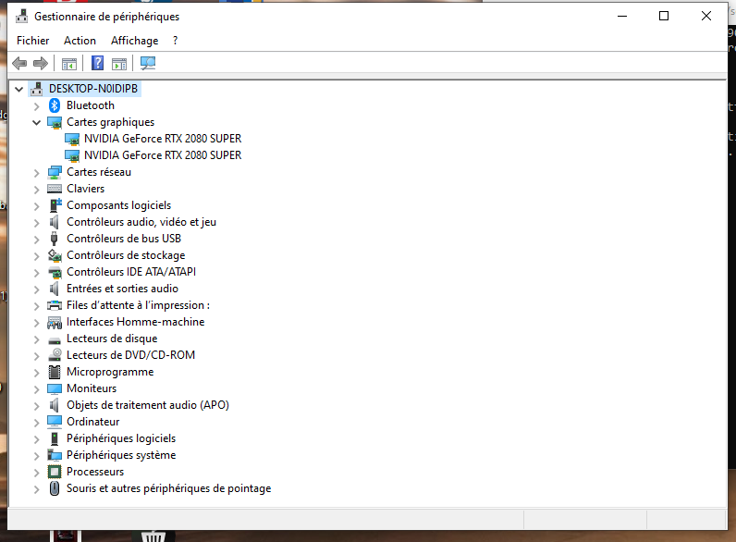Click the Contrôleurs IDE ATA/ATAPI icon
The image size is (736, 542).
pyautogui.click(x=55, y=273)
